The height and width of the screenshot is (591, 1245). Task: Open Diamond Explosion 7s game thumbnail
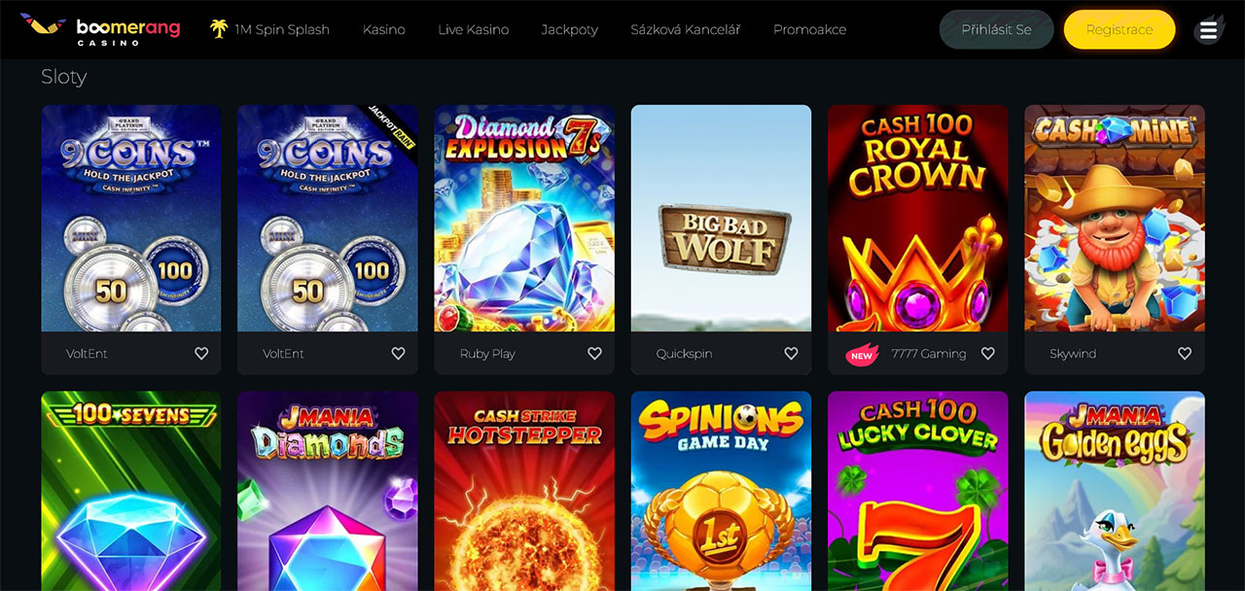(524, 219)
